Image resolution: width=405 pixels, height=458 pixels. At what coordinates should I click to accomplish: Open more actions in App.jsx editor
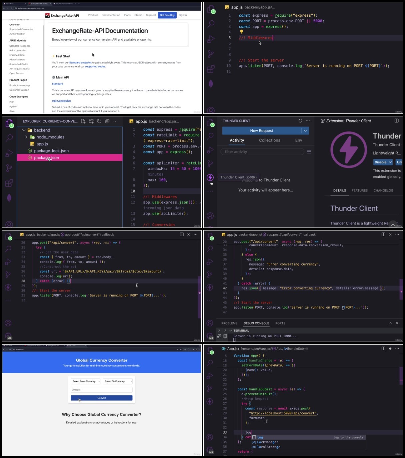(x=397, y=349)
